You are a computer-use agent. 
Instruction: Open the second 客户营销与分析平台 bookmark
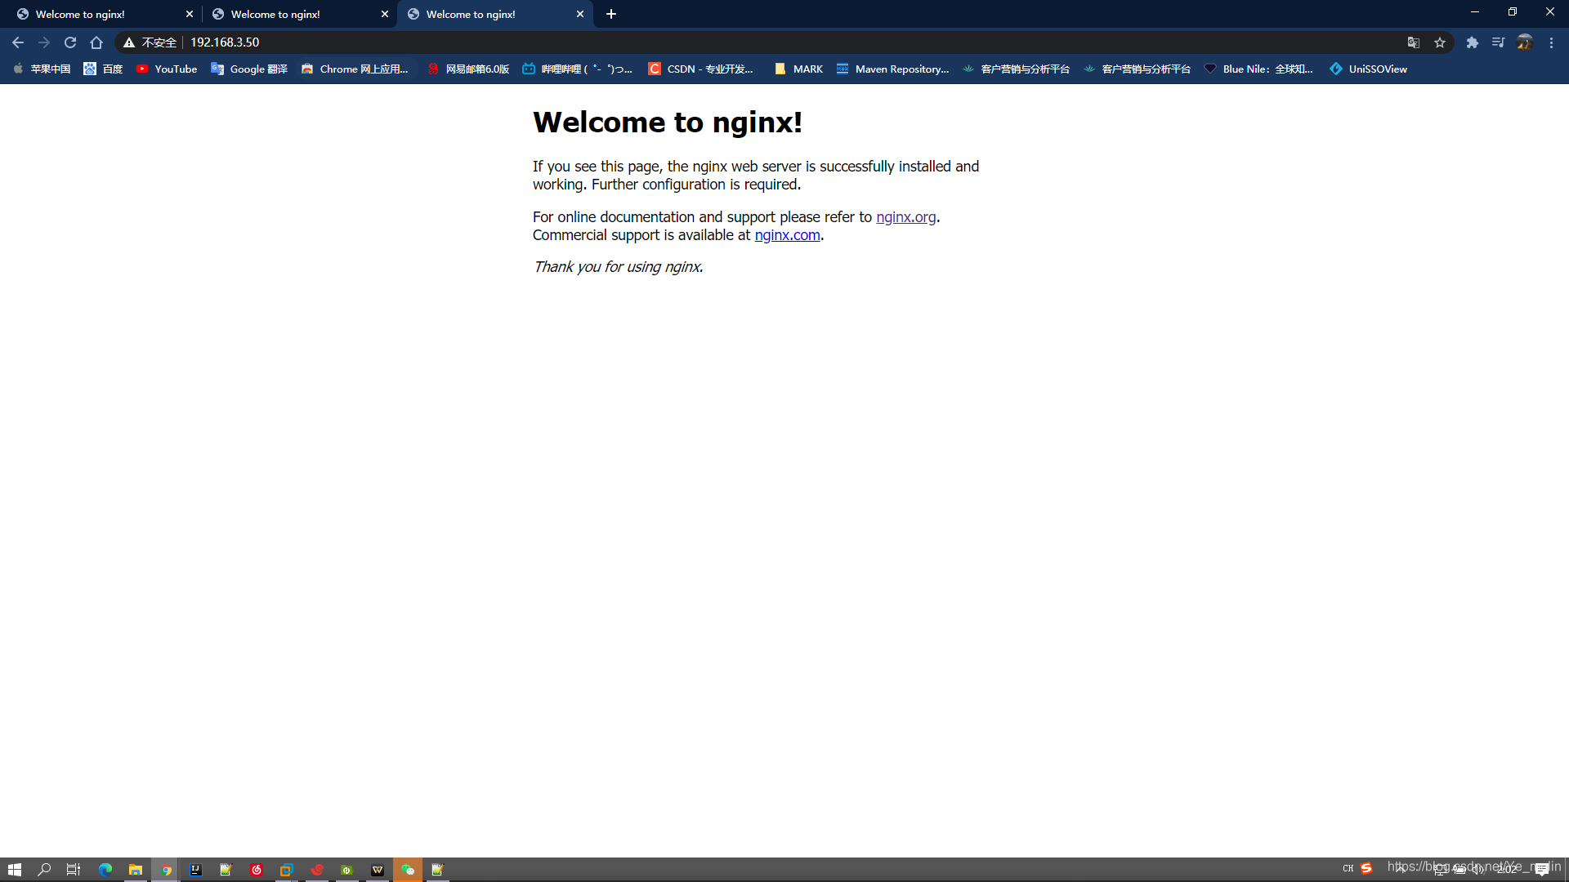(x=1138, y=69)
